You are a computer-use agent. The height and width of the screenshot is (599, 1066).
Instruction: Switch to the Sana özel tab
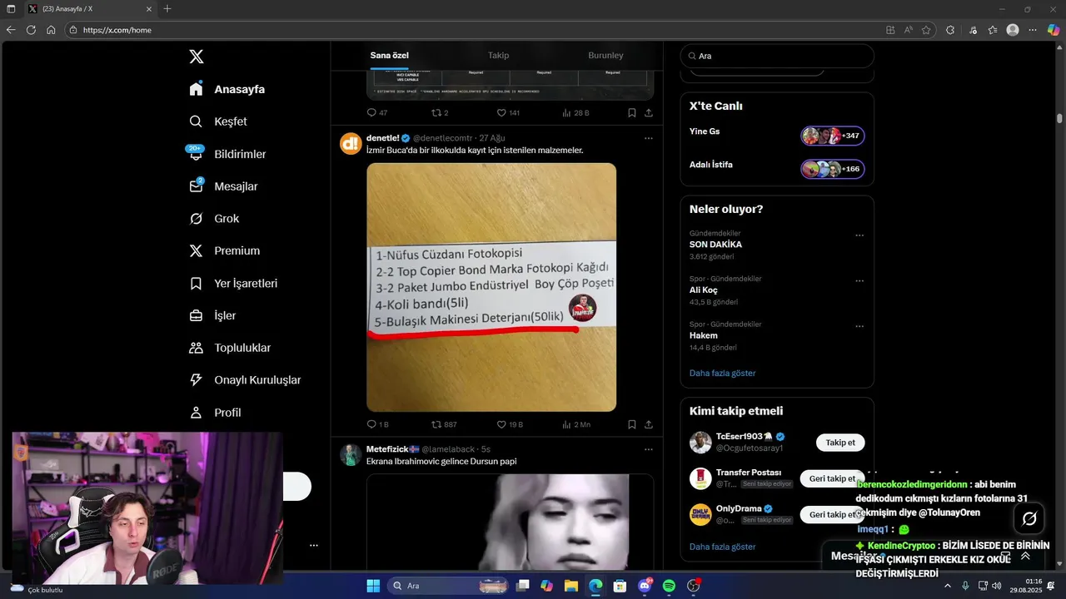pos(389,56)
